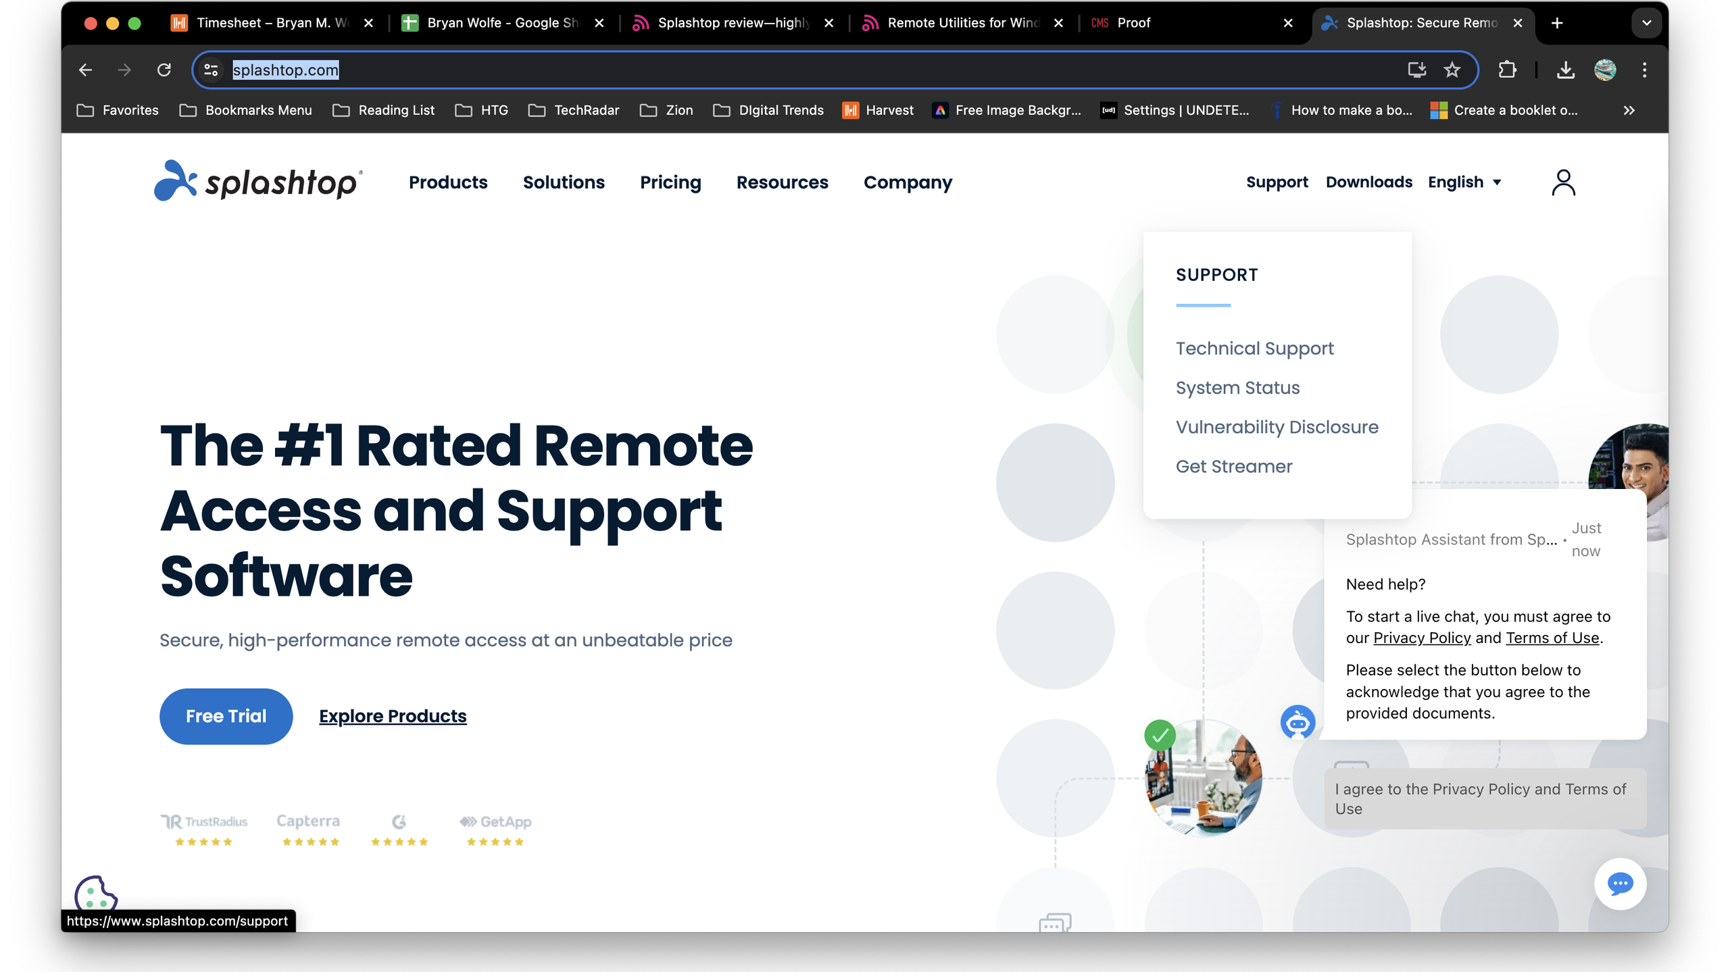Image resolution: width=1730 pixels, height=972 pixels.
Task: Click the 'I agree to the Privacy Policy' button
Action: pyautogui.click(x=1484, y=798)
